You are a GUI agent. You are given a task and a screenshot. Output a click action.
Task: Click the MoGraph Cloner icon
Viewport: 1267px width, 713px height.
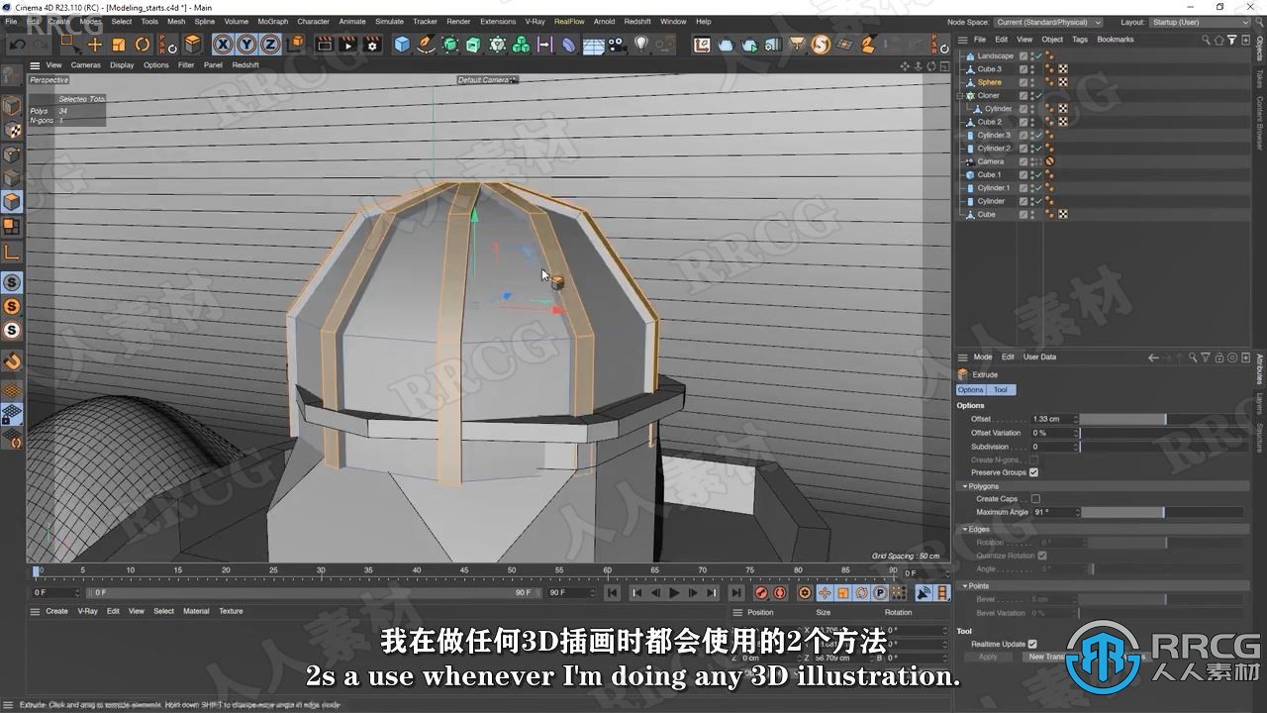click(498, 45)
